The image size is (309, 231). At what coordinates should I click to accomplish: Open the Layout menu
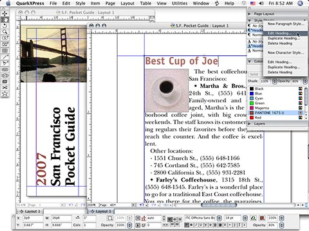pyautogui.click(x=127, y=3)
